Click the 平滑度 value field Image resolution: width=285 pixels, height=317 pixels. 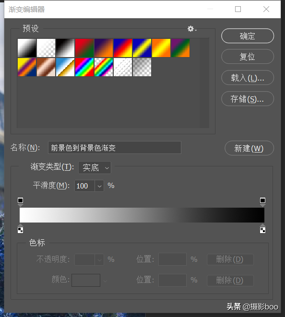click(84, 186)
